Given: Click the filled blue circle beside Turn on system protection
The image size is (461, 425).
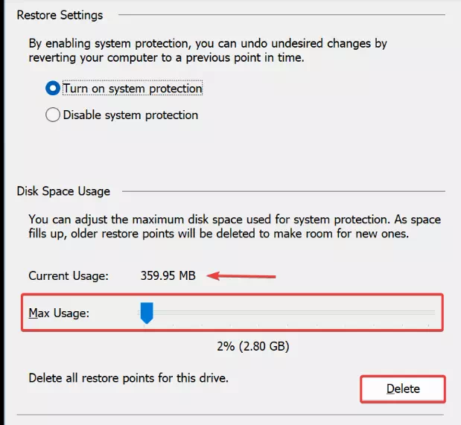Looking at the screenshot, I should (x=53, y=89).
